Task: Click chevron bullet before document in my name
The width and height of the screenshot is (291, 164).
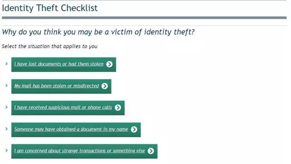Action: pos(6,128)
